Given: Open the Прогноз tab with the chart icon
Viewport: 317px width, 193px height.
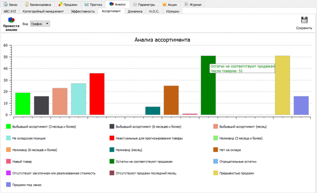Looking at the screenshot, I should point(94,4).
